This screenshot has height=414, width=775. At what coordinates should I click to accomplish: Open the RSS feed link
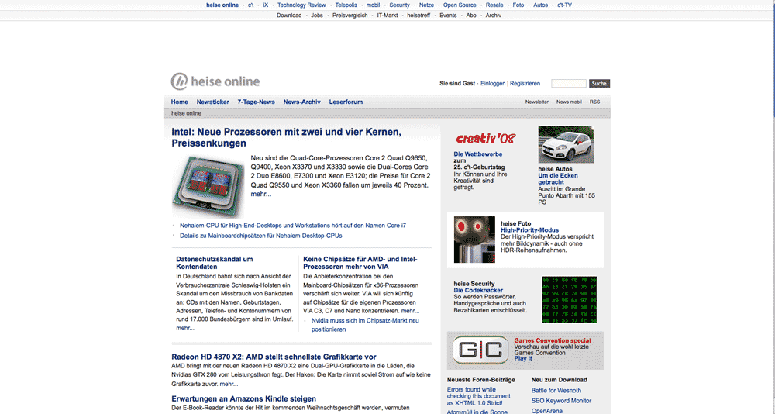594,102
